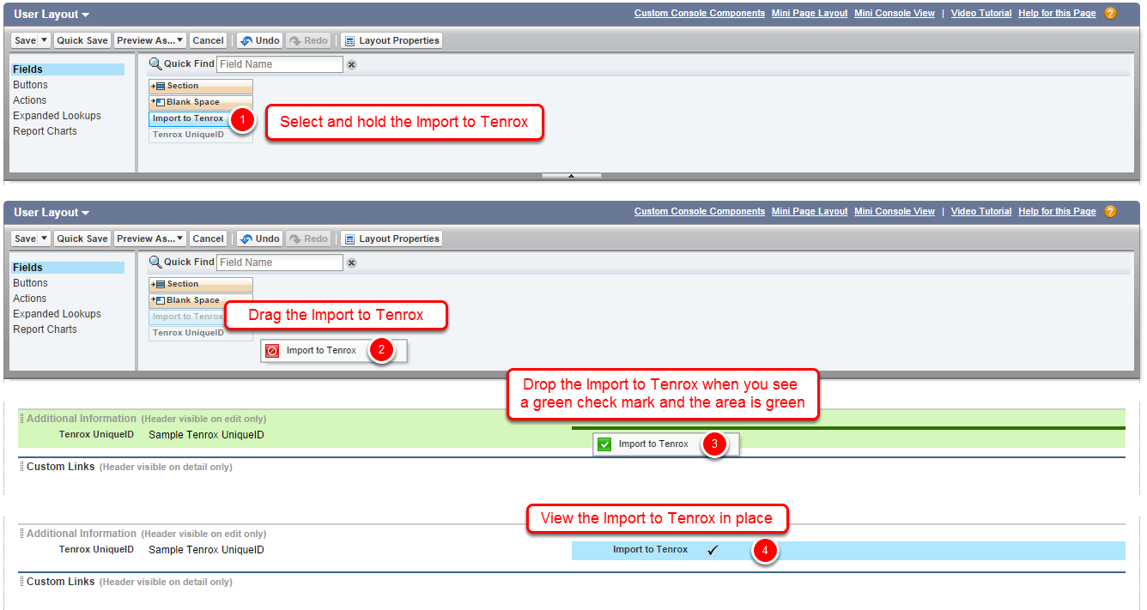Clear Quick Find with x icon, upper panel
1147x610 pixels.
coord(351,64)
